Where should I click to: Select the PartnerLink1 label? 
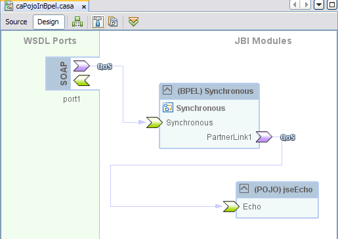pos(229,137)
